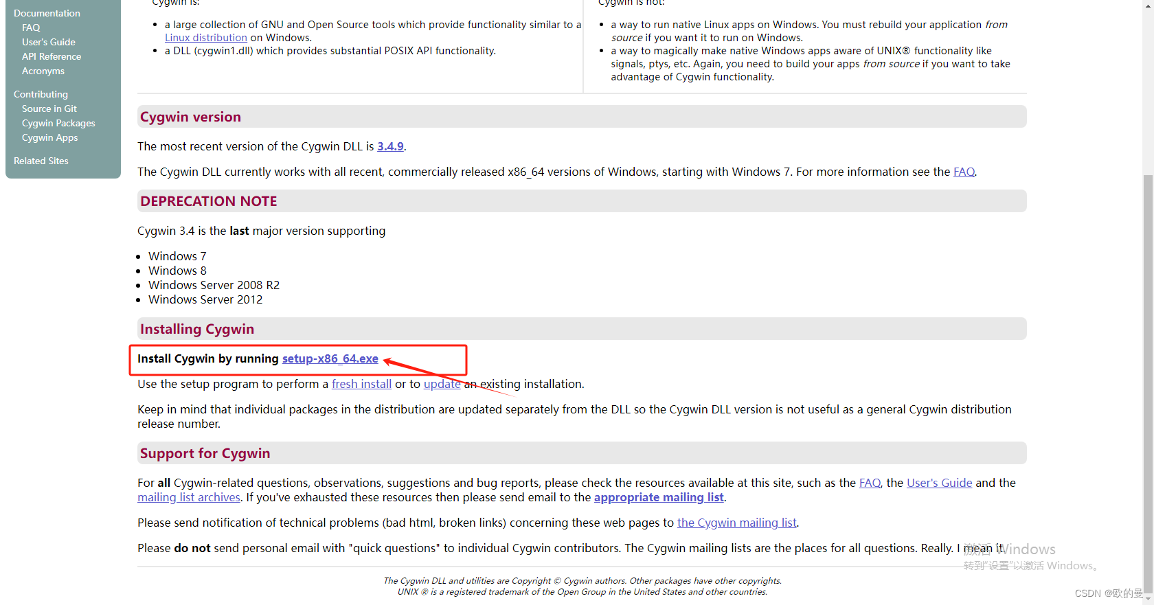Screen dimensions: 1154x605
Task: Select the Installing Cygwin heading
Action: coord(197,329)
